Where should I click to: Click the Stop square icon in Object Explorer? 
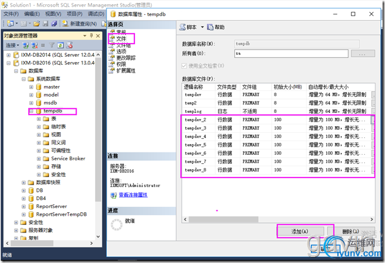(43, 45)
